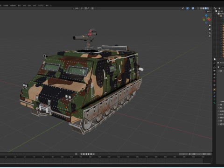Toggle preview range clock icon
Image resolution: width=224 pixels, height=168 pixels.
pyautogui.click(x=189, y=154)
